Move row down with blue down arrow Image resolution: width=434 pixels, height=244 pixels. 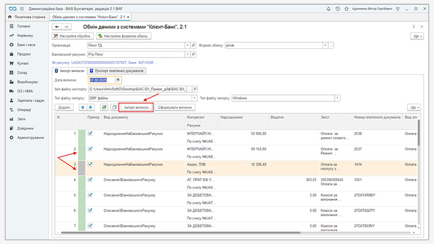pyautogui.click(x=91, y=107)
